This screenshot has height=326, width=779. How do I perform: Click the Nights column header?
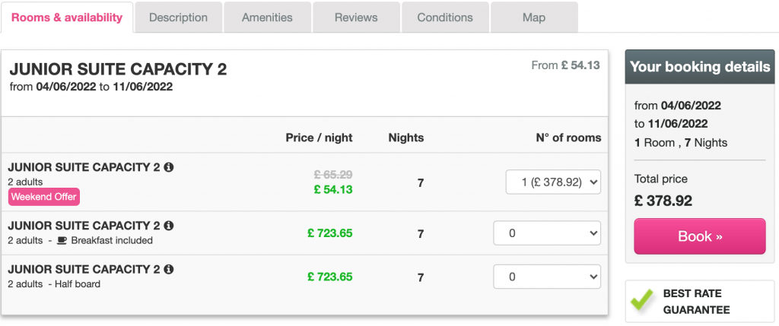point(406,138)
